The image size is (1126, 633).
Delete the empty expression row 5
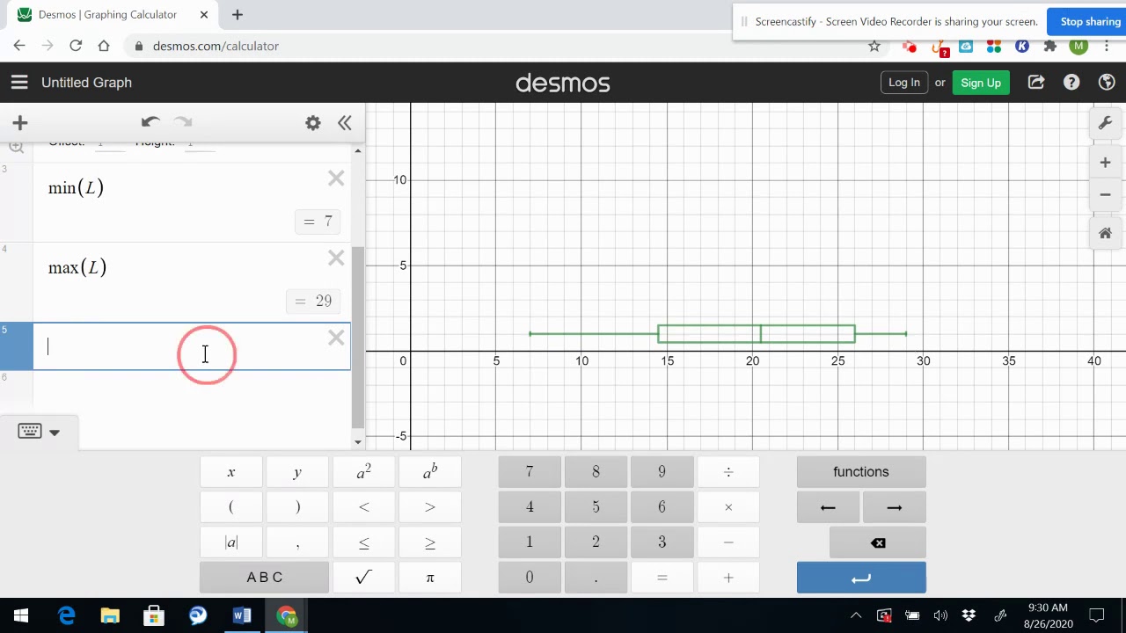click(336, 338)
